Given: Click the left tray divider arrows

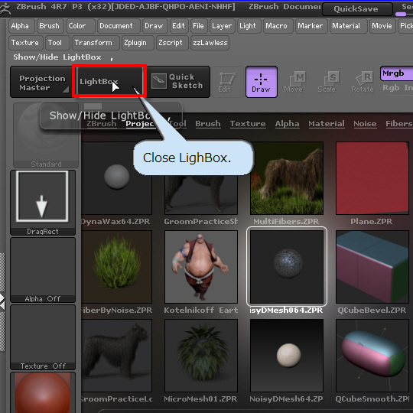Looking at the screenshot, I should click(x=2, y=302).
